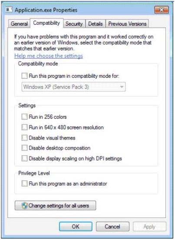This screenshot has width=175, height=240.
Task: Enable Run this program in compatibility mode
Action: [x=25, y=76]
